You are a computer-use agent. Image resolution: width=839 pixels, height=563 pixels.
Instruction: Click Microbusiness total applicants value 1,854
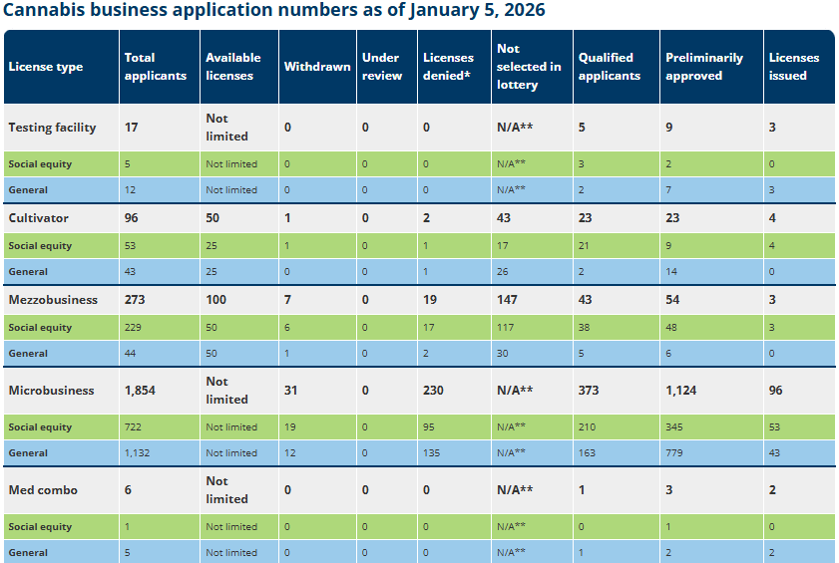pos(140,391)
